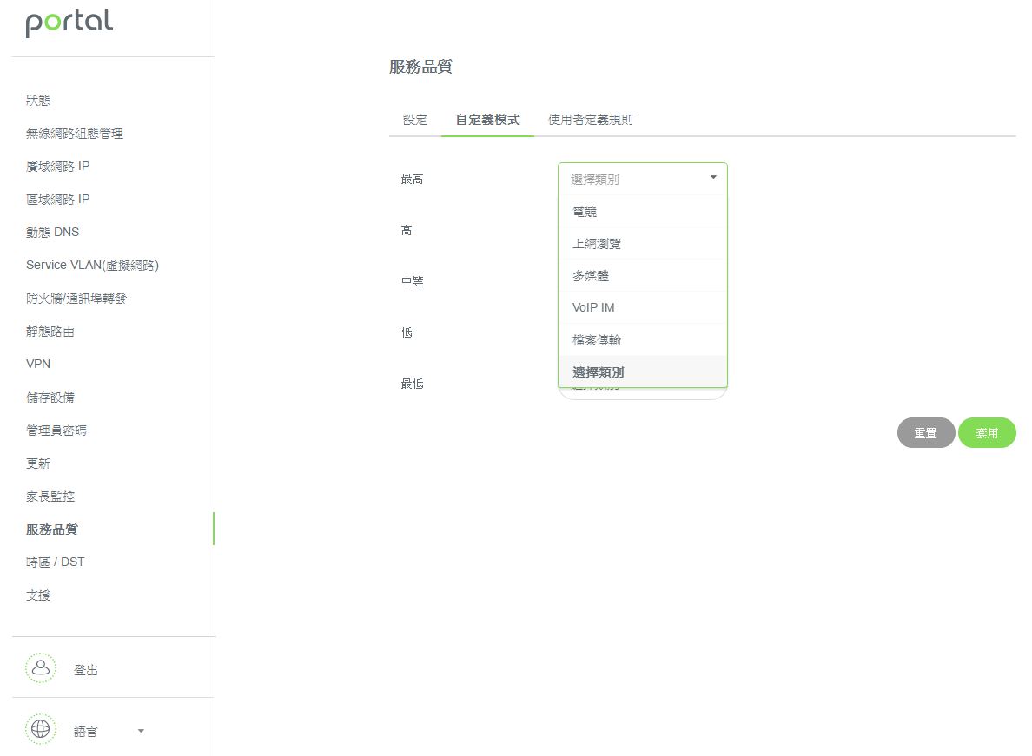The height and width of the screenshot is (756, 1032).
Task: Switch to the 設定 tab
Action: click(x=415, y=120)
